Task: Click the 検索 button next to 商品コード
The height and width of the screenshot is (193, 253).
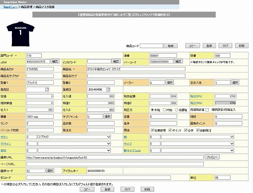Action: [x=171, y=46]
